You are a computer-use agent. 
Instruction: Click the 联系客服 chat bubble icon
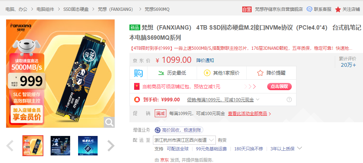pyautogui.click(x=309, y=9)
